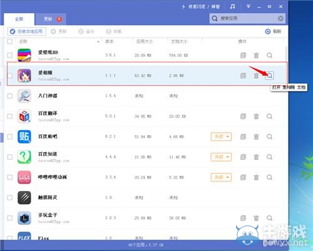Click the 更新 toolbar button
The width and height of the screenshot is (313, 251).
coord(59,31)
